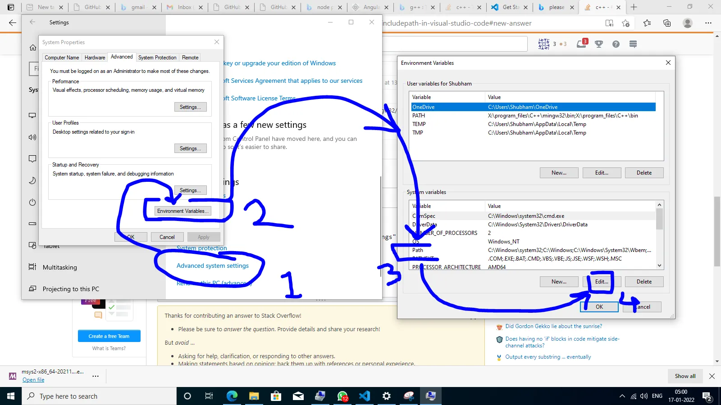721x405 pixels.
Task: Open the Mail app from taskbar
Action: pyautogui.click(x=298, y=396)
